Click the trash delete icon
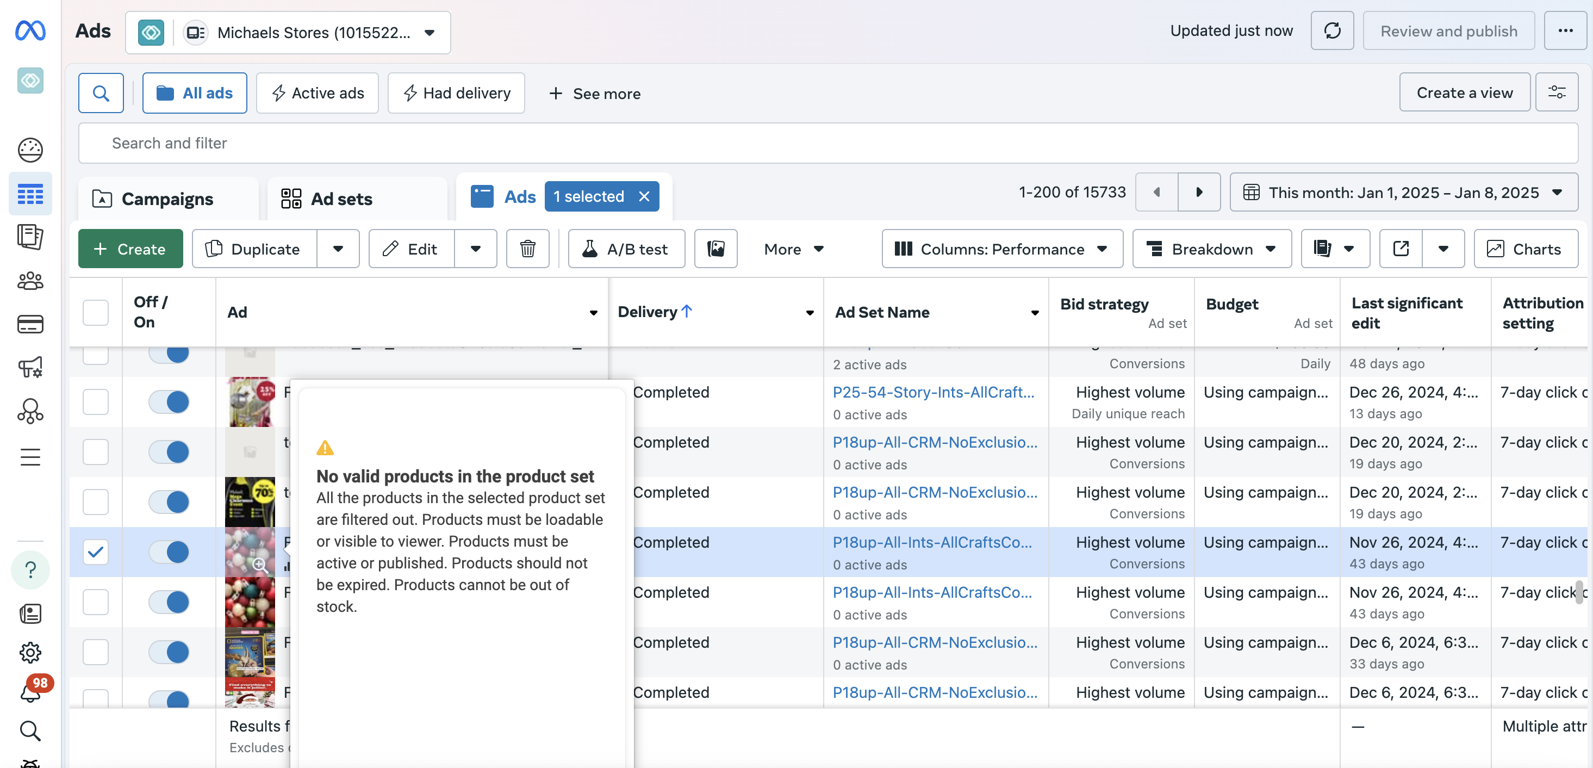Viewport: 1593px width, 768px height. pyautogui.click(x=527, y=249)
